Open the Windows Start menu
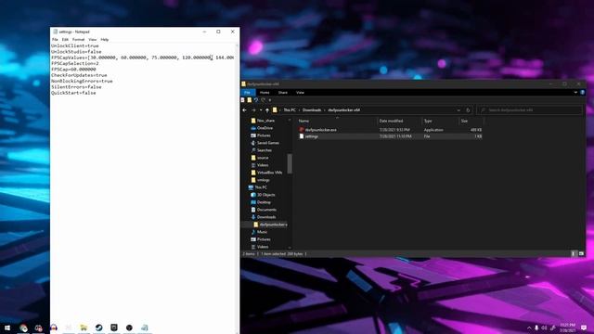 [7, 328]
